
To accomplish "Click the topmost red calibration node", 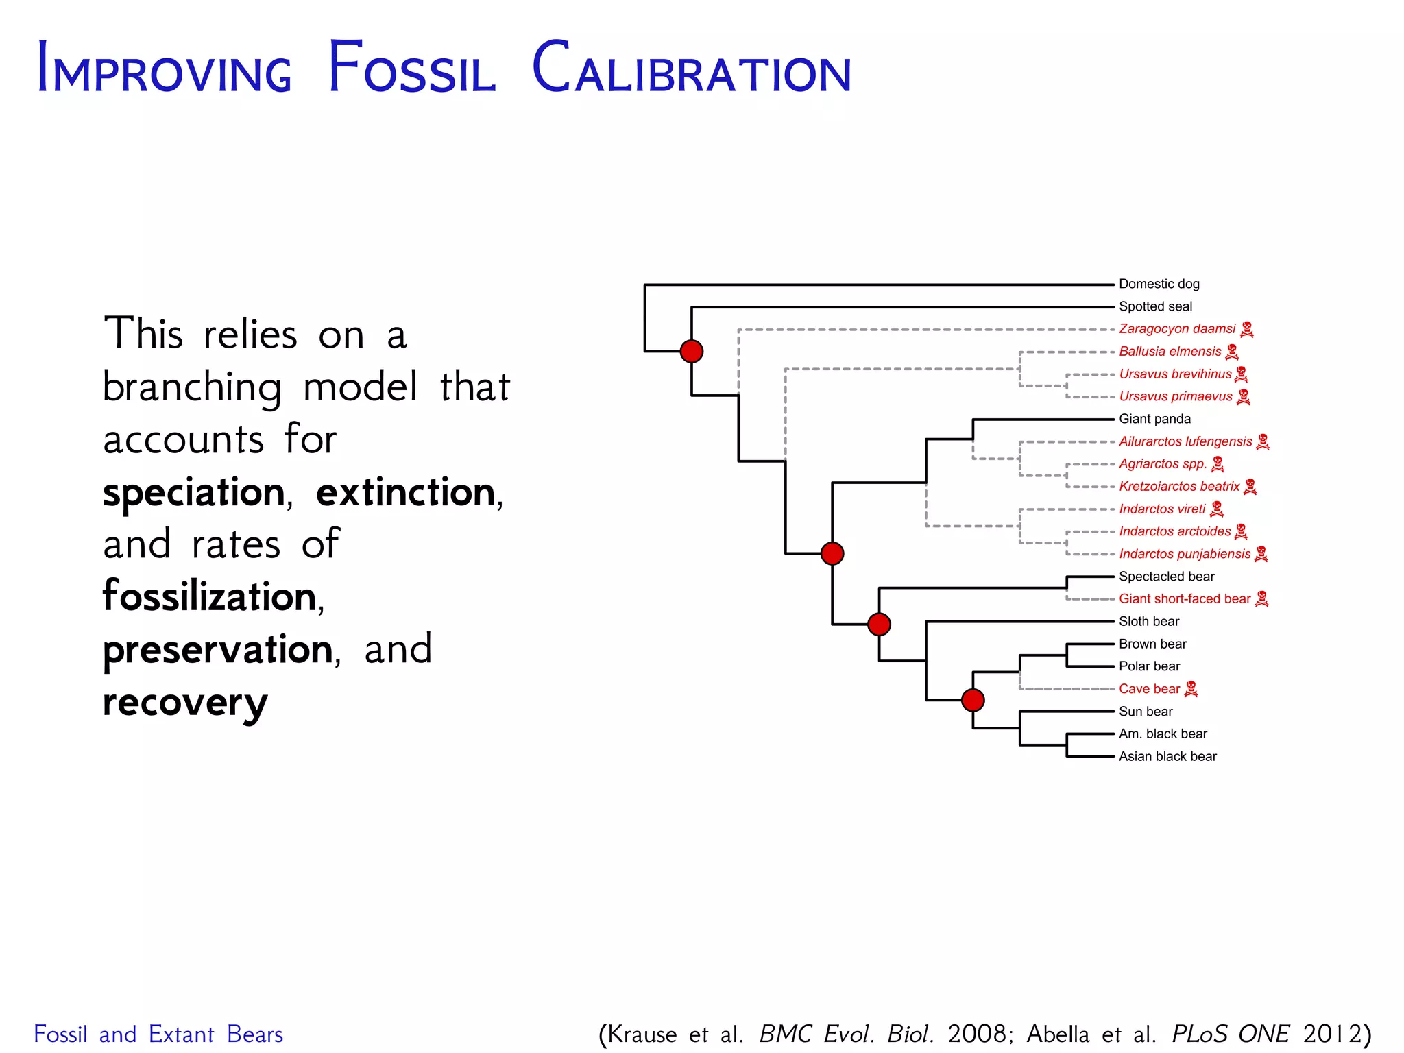I will [692, 351].
